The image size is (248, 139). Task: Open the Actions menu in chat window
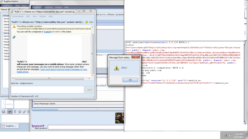[x=43, y=16]
